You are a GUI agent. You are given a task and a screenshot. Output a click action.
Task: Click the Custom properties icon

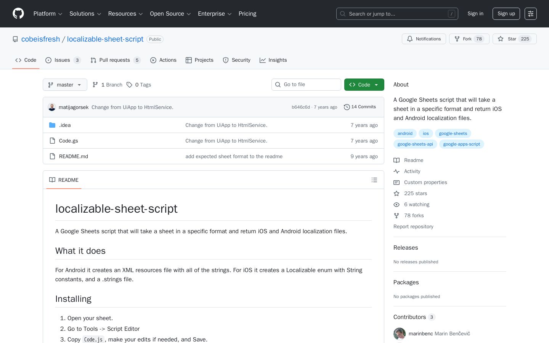coord(396,183)
